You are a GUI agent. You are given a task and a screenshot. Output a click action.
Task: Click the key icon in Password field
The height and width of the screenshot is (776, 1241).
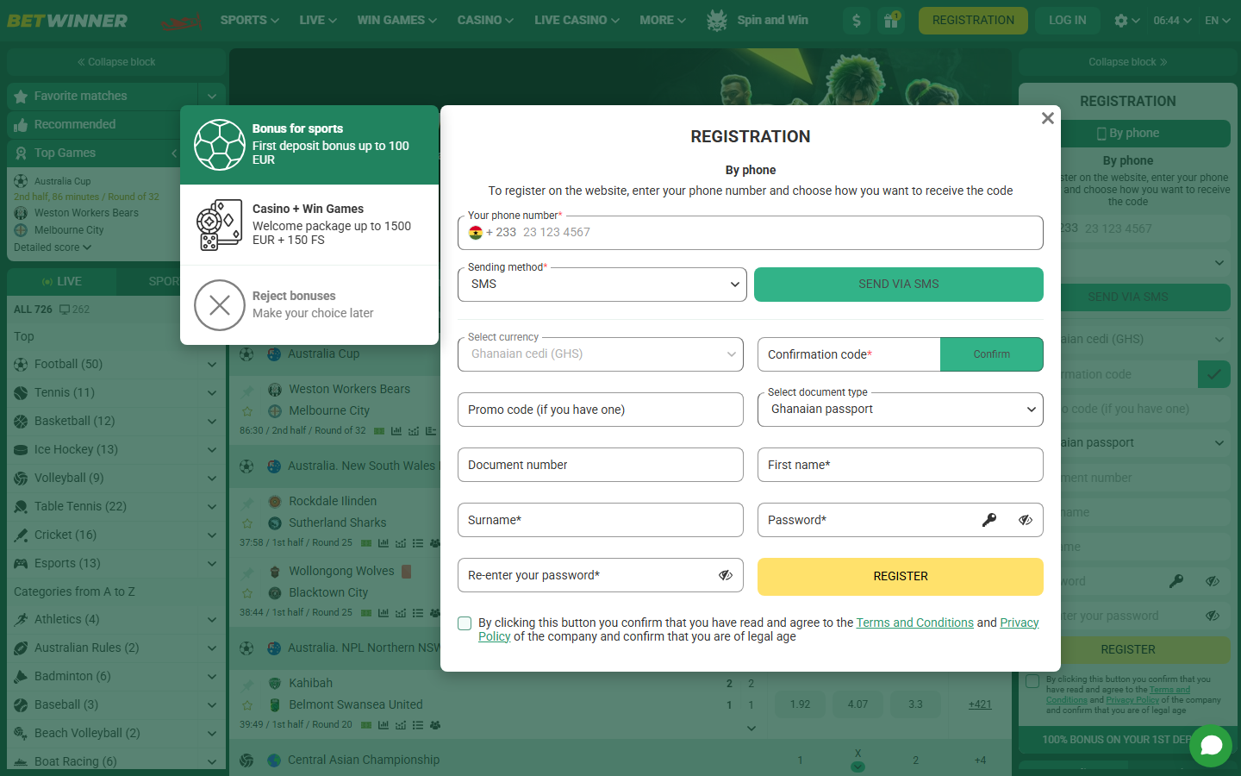pos(989,520)
